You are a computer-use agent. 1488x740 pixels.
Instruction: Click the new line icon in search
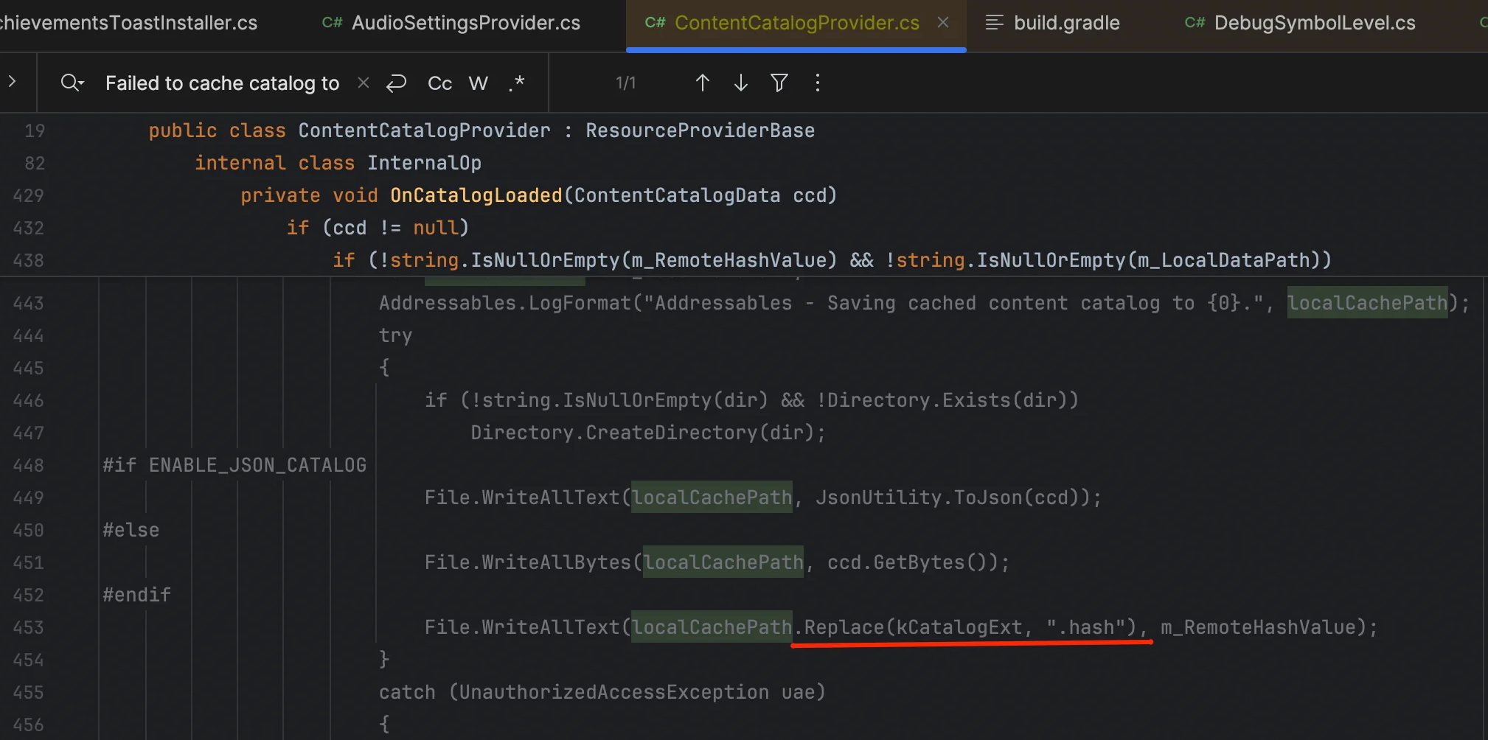396,83
